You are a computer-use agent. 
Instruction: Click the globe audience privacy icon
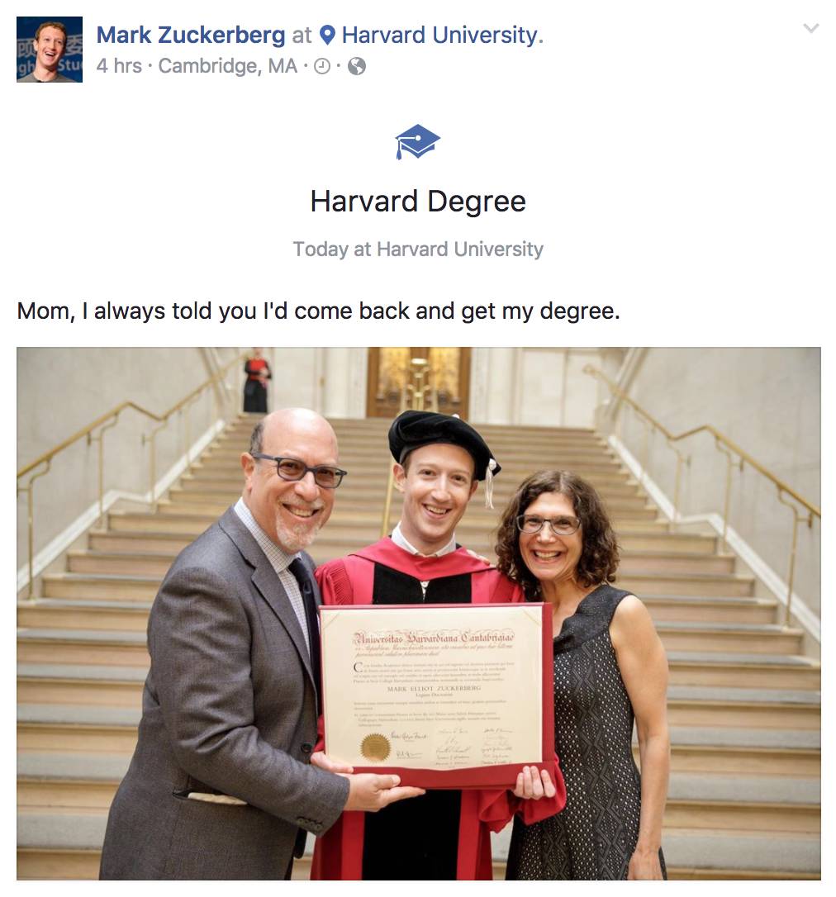[x=357, y=67]
